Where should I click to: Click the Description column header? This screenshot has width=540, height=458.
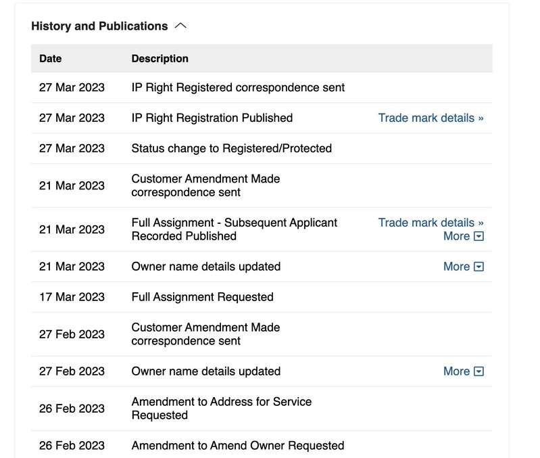click(159, 58)
